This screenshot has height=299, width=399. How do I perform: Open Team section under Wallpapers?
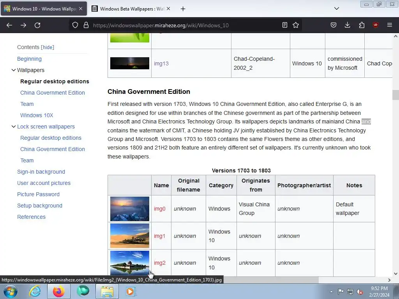(x=27, y=104)
